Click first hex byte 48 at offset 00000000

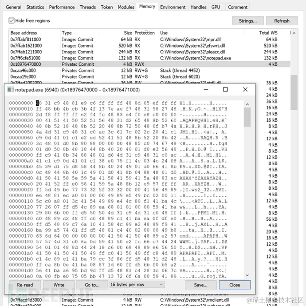tap(39, 103)
